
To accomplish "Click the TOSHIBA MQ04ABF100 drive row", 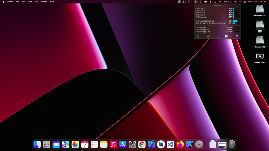I will pos(217,21).
